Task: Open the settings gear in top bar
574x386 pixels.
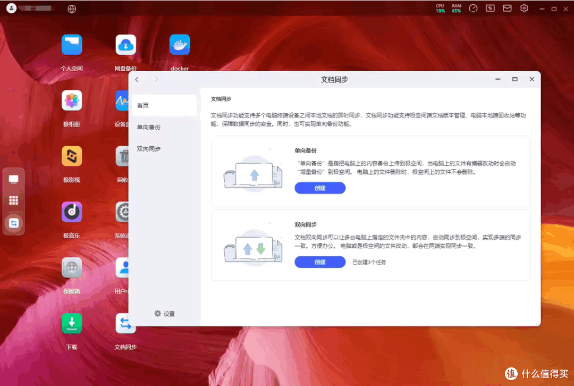Action: 524,8
